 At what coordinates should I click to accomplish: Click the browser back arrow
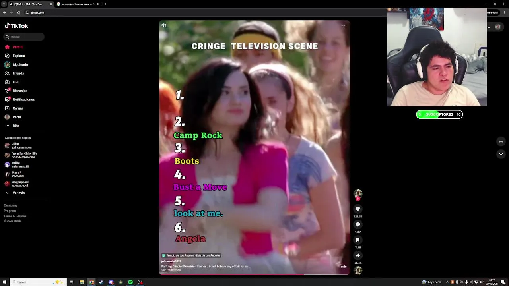point(4,12)
